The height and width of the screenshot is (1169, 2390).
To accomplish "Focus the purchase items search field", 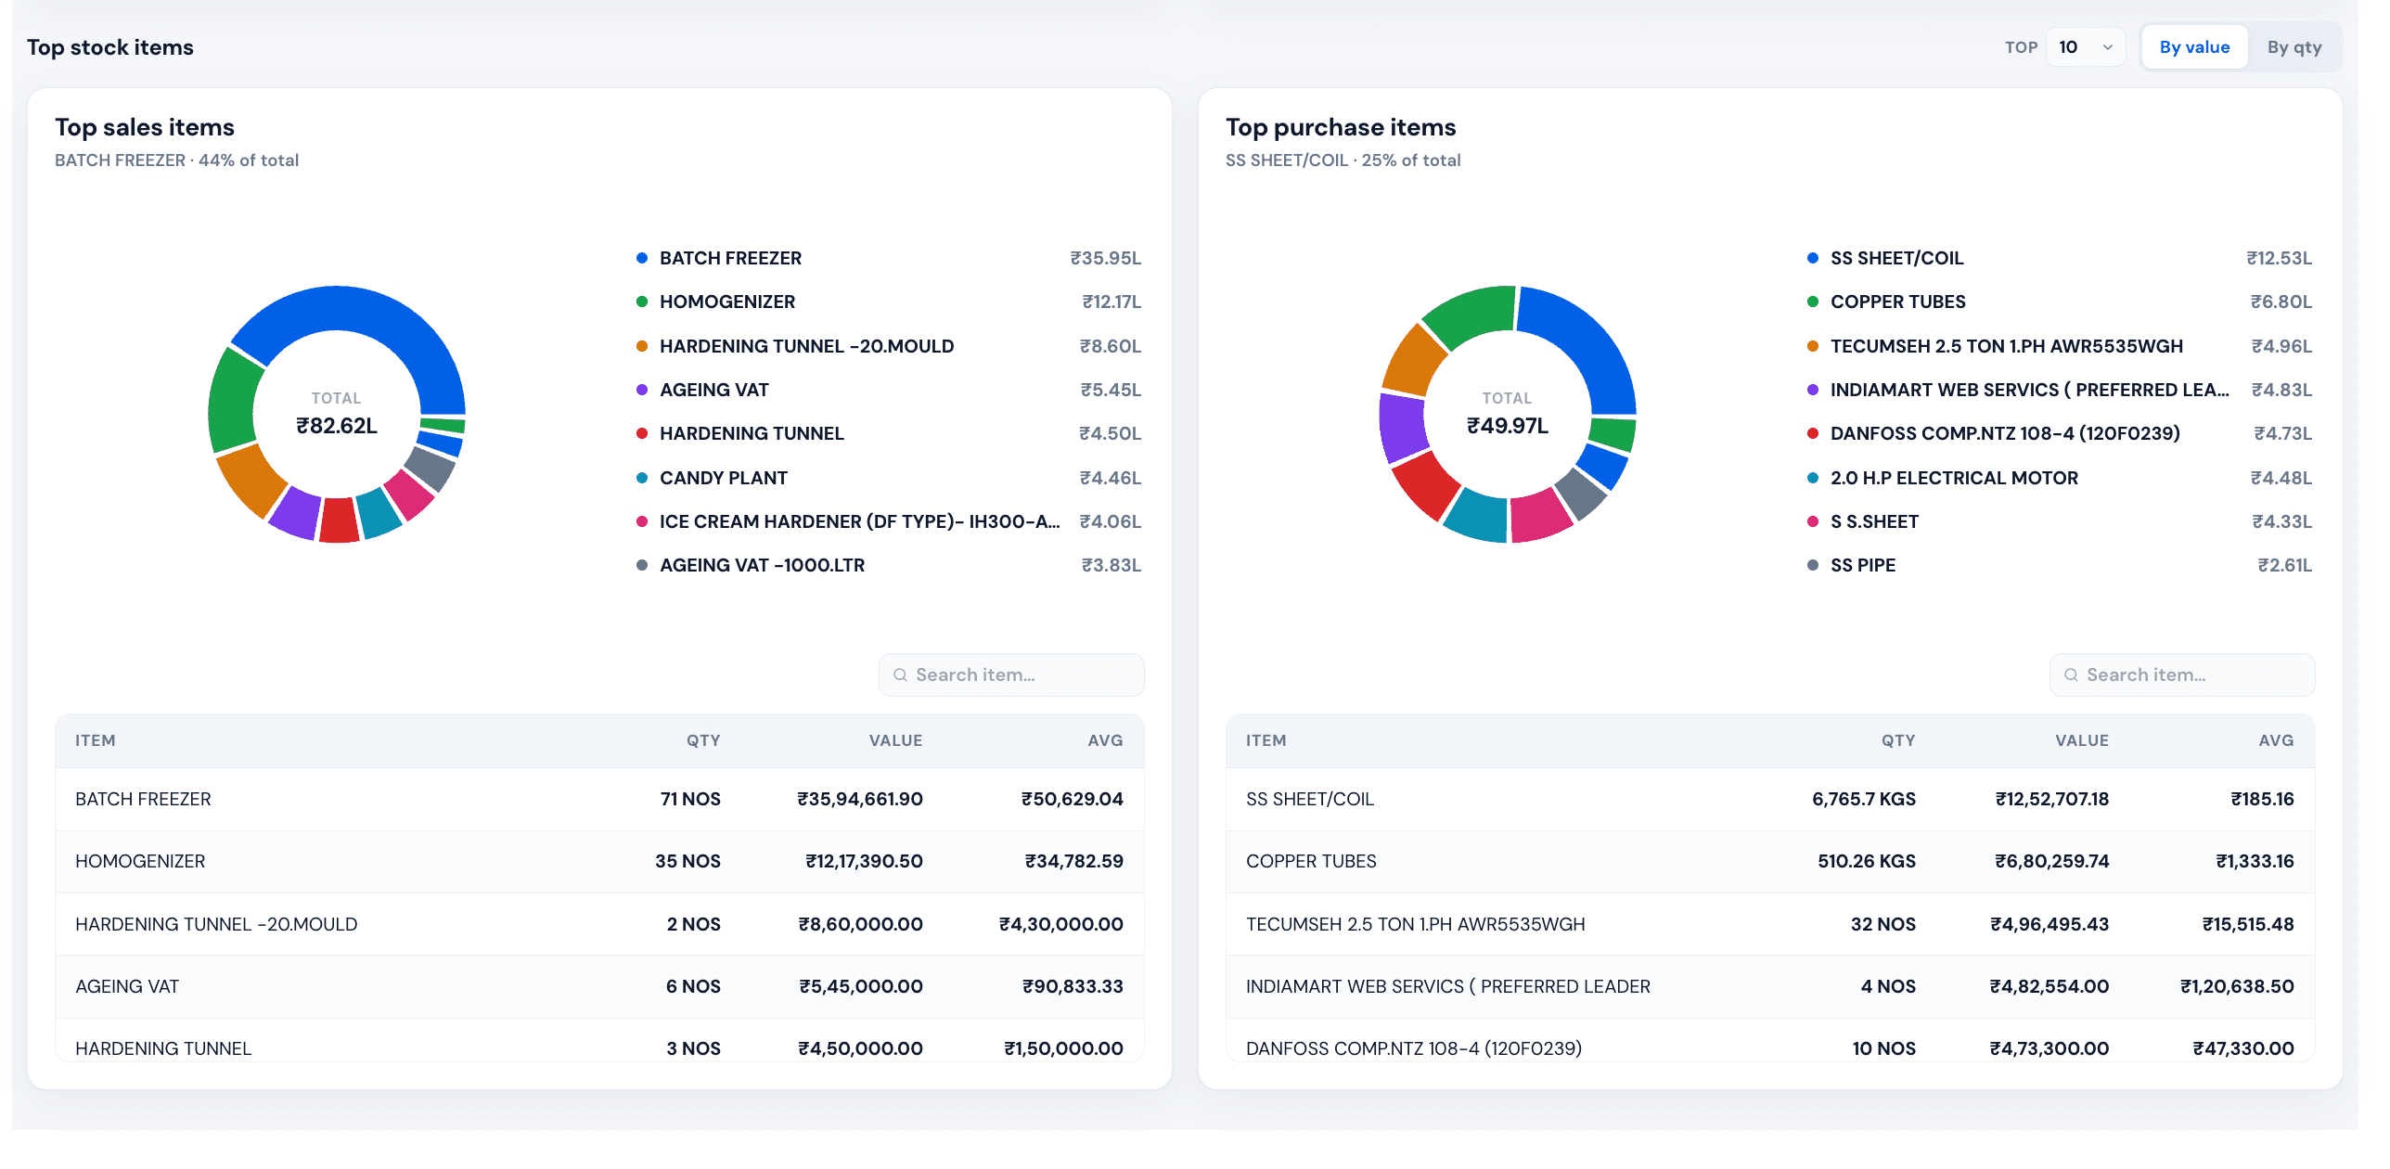I will click(2181, 675).
